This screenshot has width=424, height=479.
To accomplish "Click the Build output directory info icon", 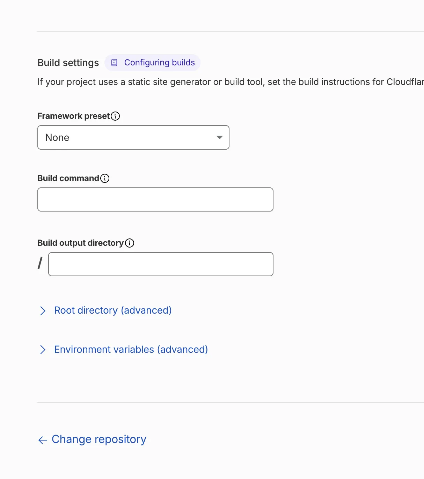I will tap(130, 243).
